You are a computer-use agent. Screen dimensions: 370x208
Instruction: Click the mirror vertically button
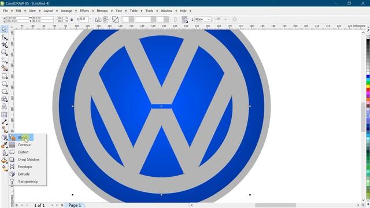coord(106,19)
